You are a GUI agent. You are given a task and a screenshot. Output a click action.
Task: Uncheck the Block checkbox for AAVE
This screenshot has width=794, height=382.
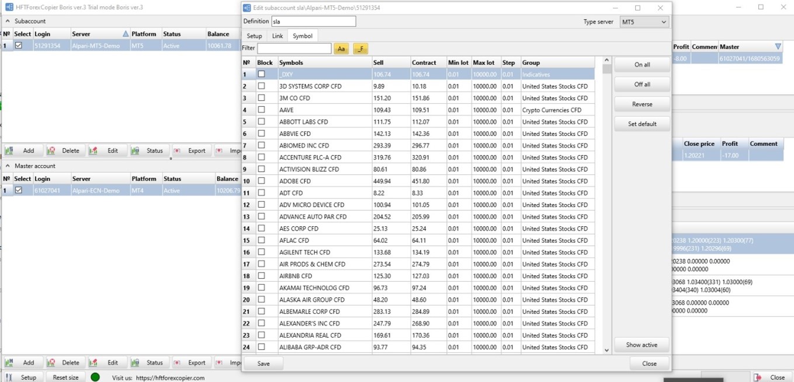pos(261,110)
